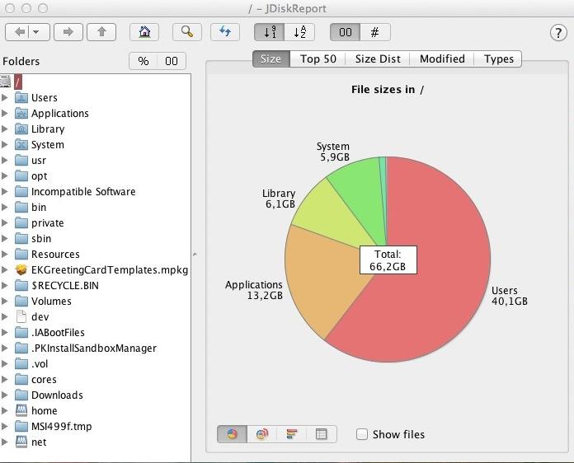Switch to the Top 50 tab
This screenshot has width=574, height=463.
(318, 58)
